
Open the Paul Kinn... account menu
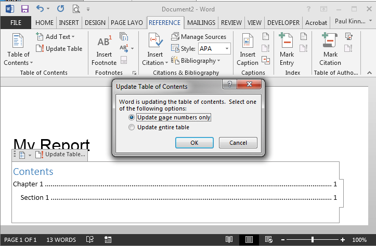[353, 21]
